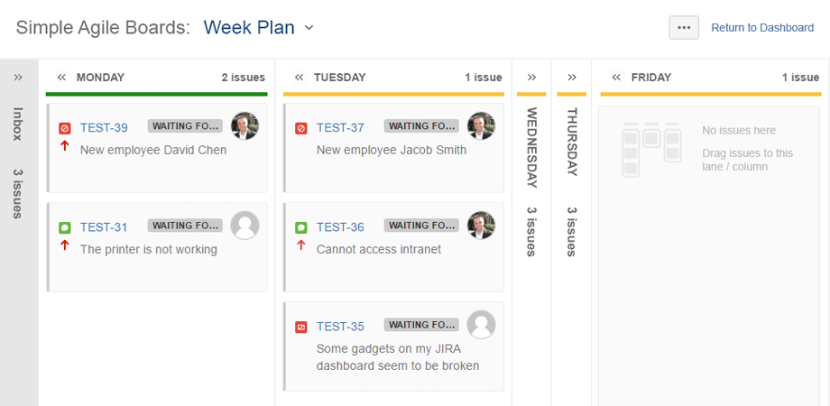
Task: Collapse the Monday column
Action: pos(61,78)
